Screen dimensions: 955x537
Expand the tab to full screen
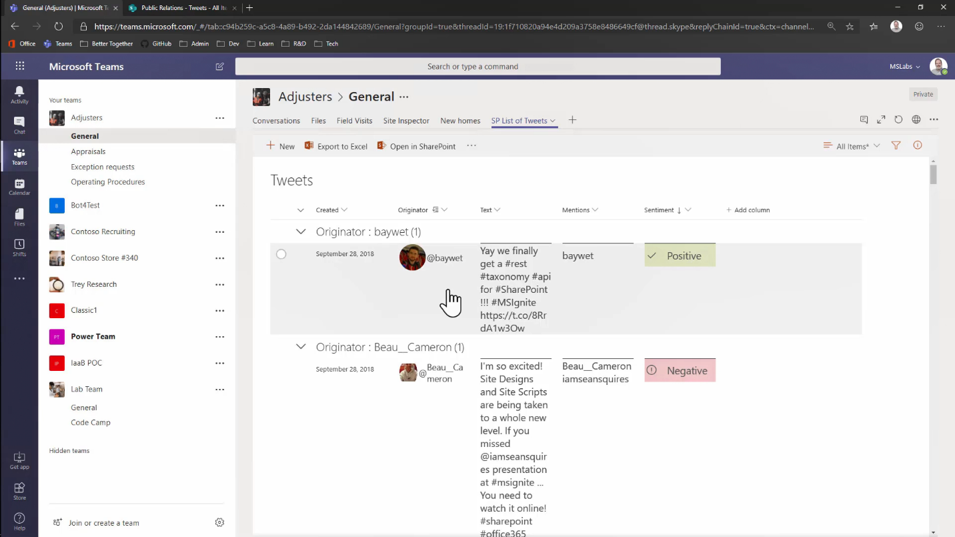881,119
